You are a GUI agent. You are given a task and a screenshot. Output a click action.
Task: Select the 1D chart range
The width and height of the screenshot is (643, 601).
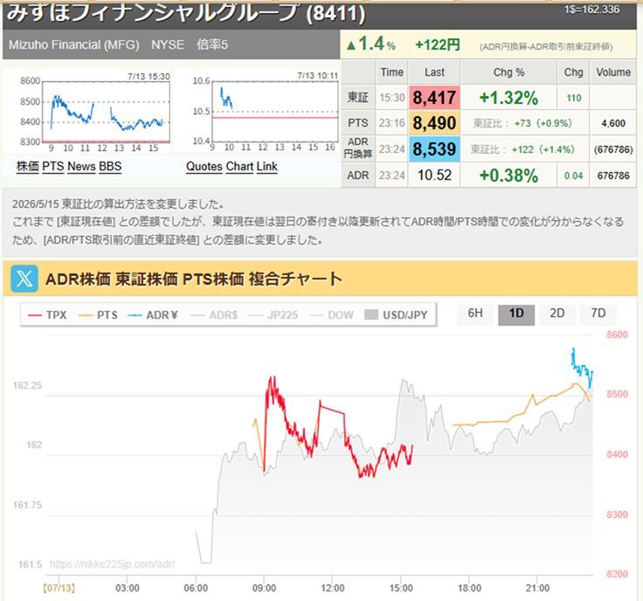point(516,314)
